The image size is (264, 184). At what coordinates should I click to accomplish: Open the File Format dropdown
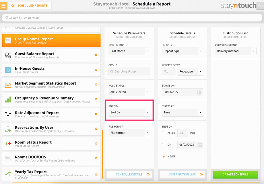pos(129,133)
